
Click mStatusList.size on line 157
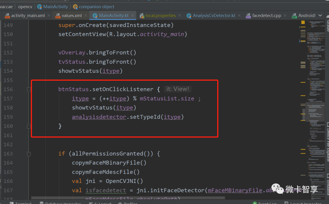coord(167,99)
